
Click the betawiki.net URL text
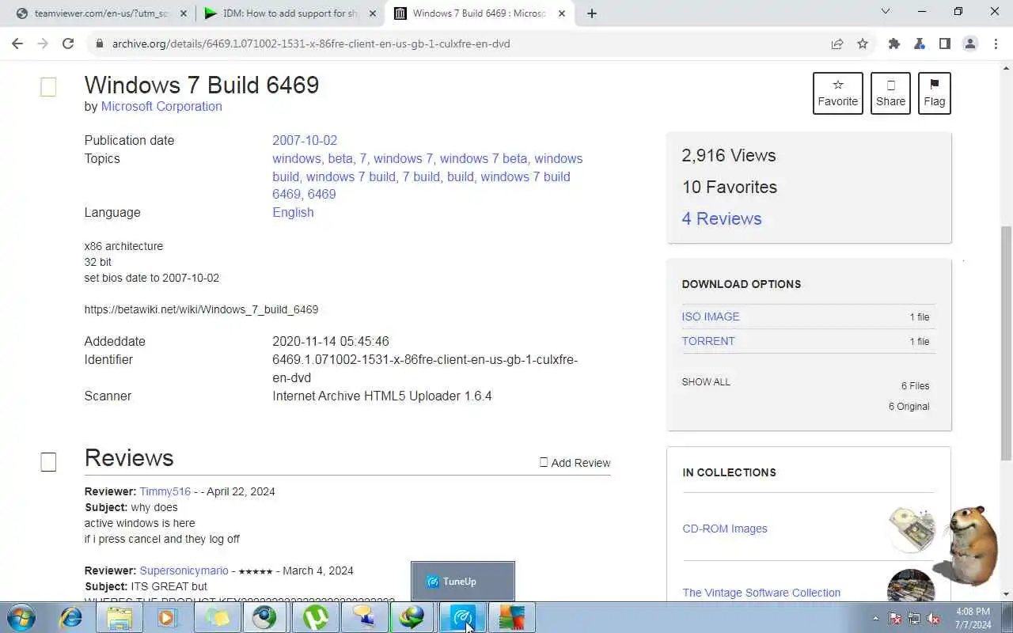click(x=201, y=309)
